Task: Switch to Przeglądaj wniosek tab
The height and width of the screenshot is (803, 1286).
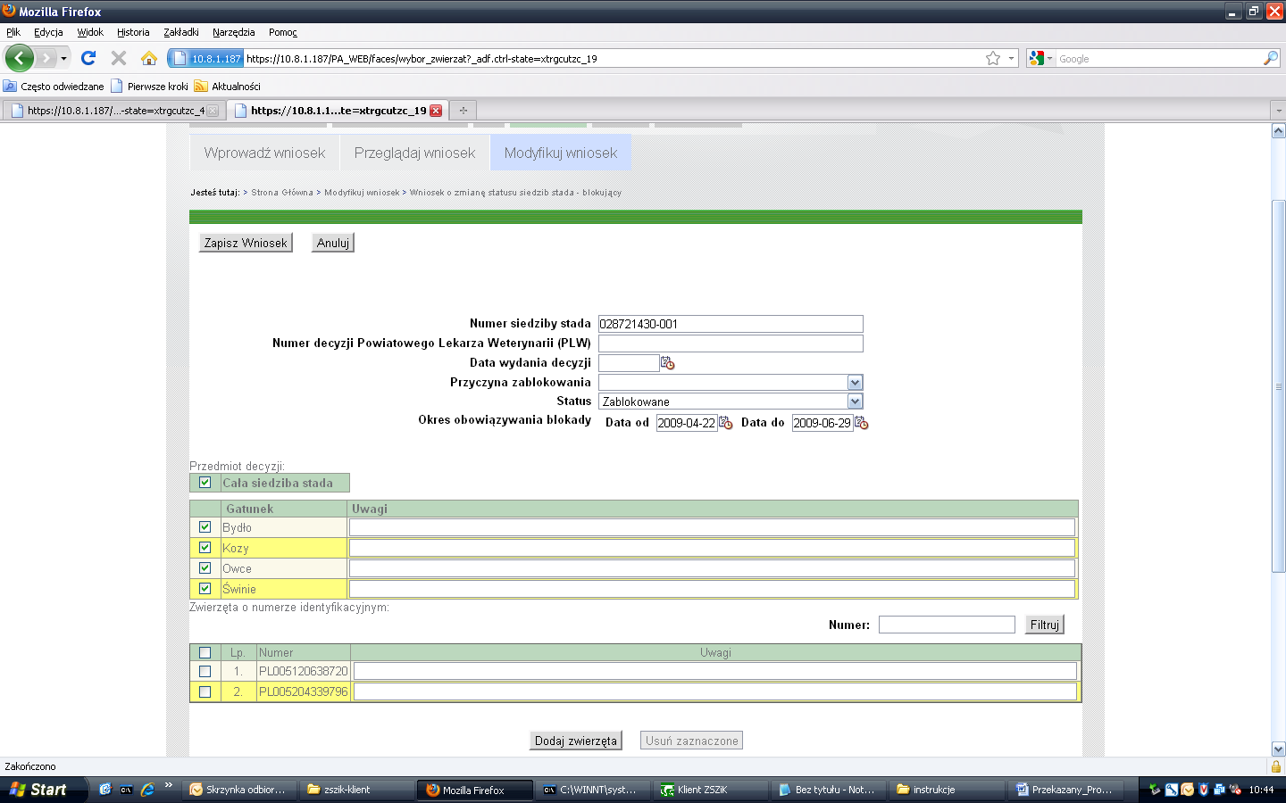Action: tap(414, 153)
